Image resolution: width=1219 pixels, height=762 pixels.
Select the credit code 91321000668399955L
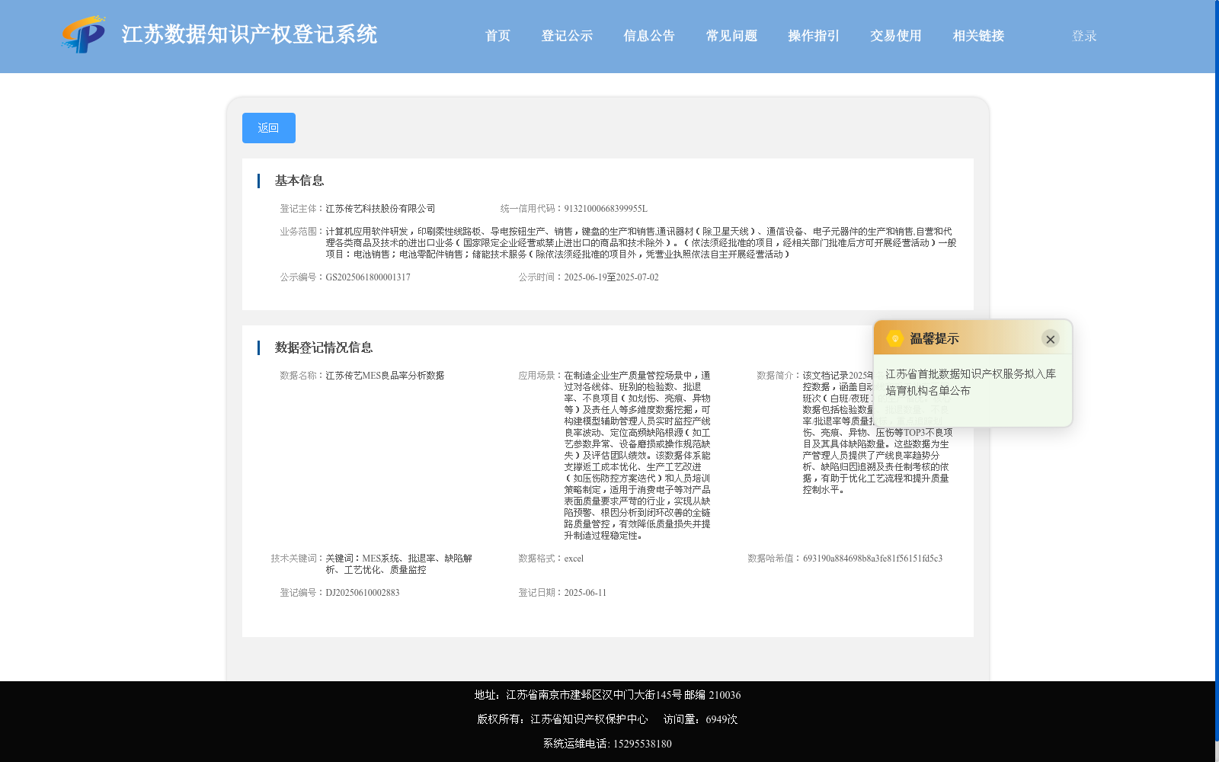click(606, 209)
